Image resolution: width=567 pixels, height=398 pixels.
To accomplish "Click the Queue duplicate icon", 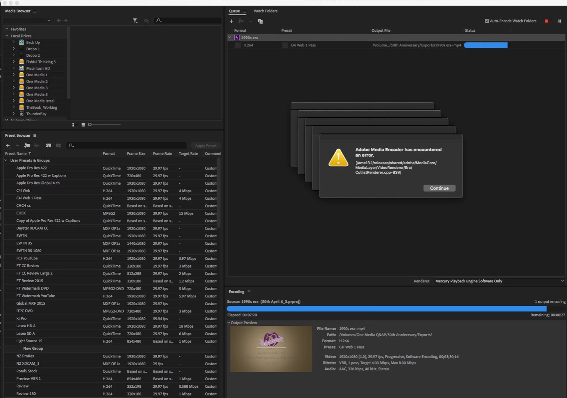I will click(260, 21).
